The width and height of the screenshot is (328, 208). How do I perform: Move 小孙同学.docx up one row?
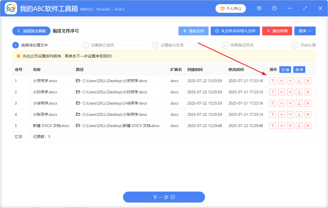[x=281, y=92]
